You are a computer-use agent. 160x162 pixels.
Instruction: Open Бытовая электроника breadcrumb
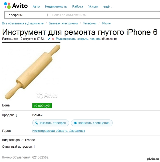coord(63,23)
